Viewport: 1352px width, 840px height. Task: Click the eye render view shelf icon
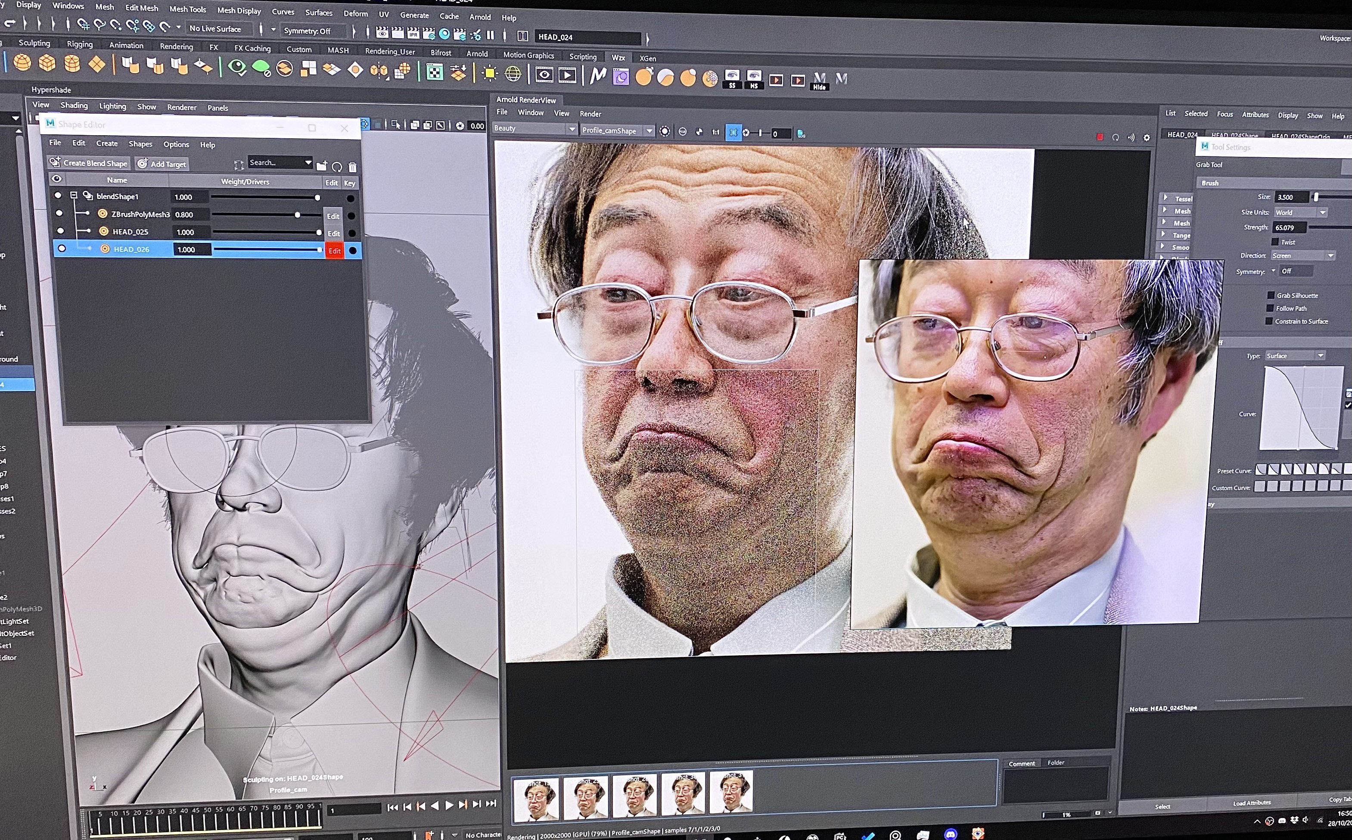point(544,75)
